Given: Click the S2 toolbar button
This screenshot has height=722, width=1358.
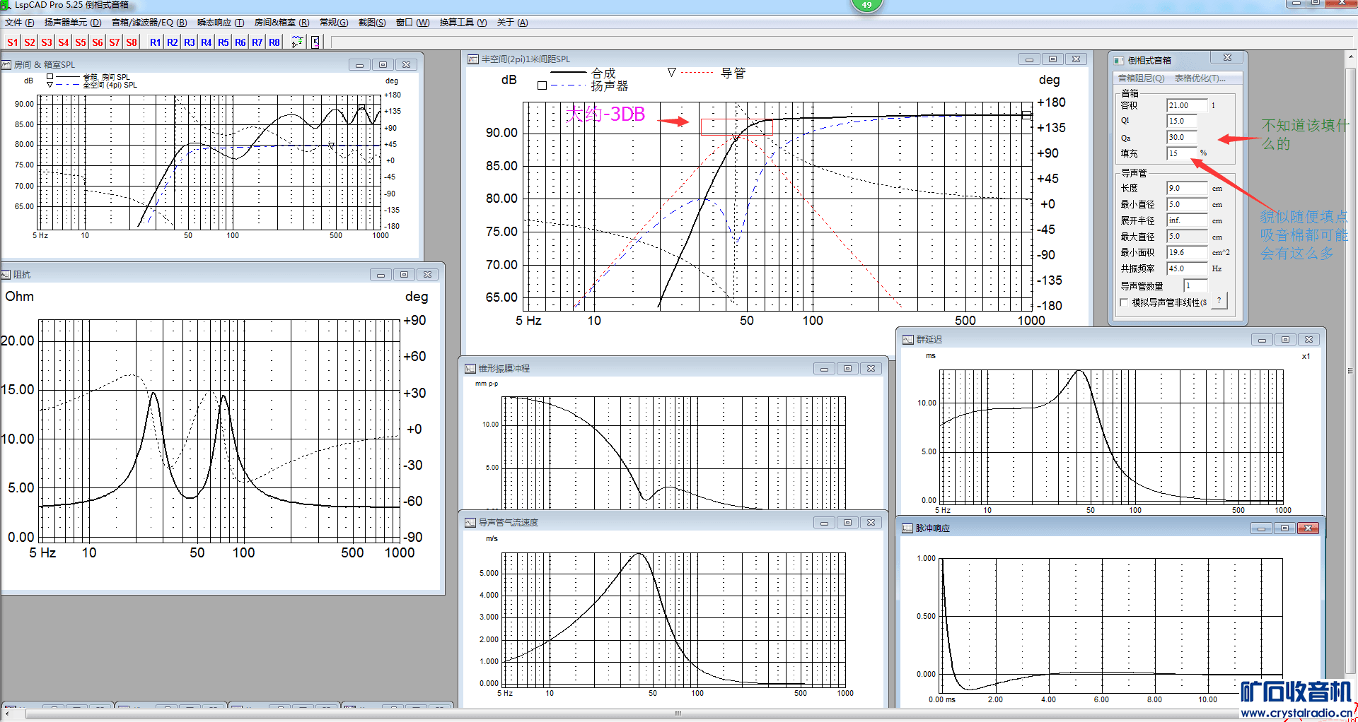Looking at the screenshot, I should (30, 42).
